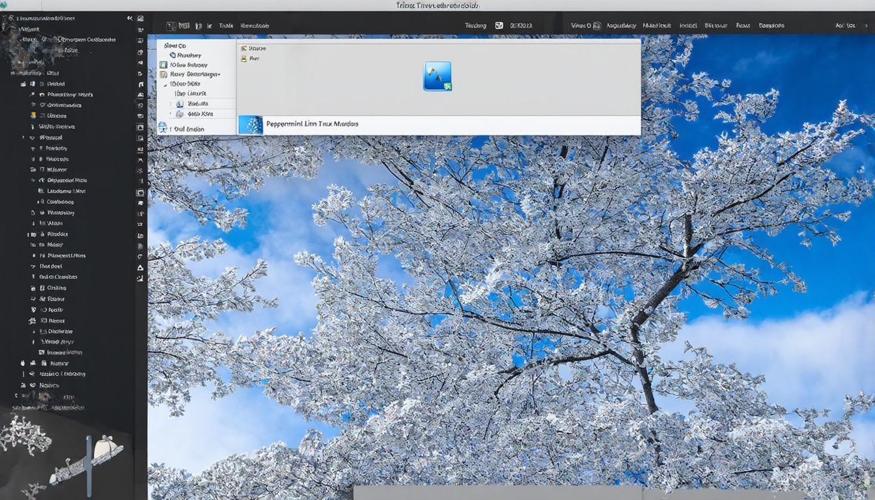Click the white-outlined boxed icon in the vertical icon strip
Viewport: 875px width, 500px height.
point(140,193)
